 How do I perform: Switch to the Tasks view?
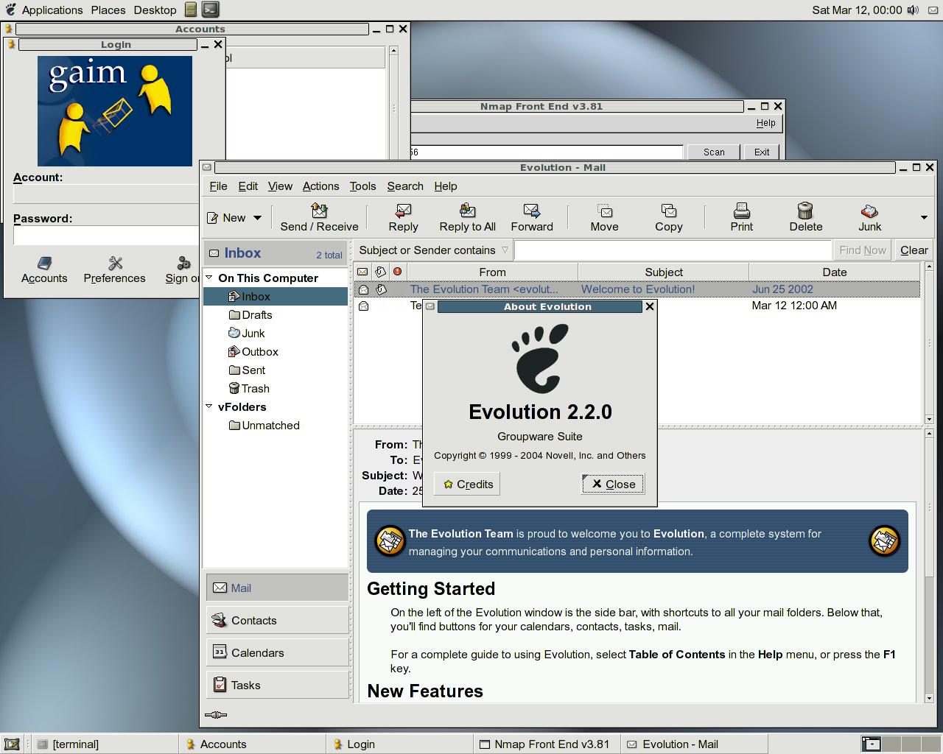point(277,685)
